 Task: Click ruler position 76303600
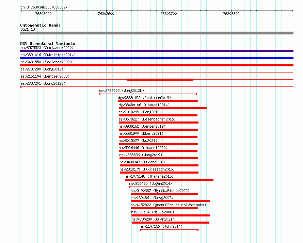point(106,14)
